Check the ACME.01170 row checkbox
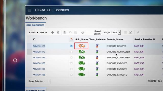The height and width of the screenshot is (91, 163). tap(71, 52)
